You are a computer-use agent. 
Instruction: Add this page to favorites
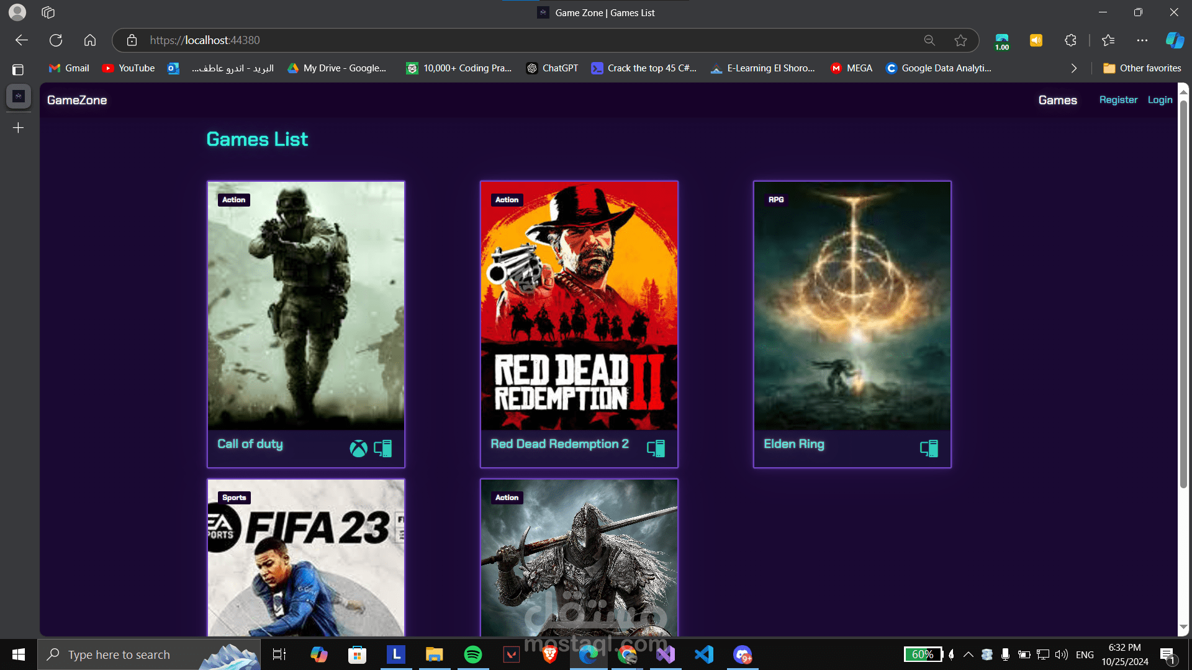pyautogui.click(x=961, y=40)
